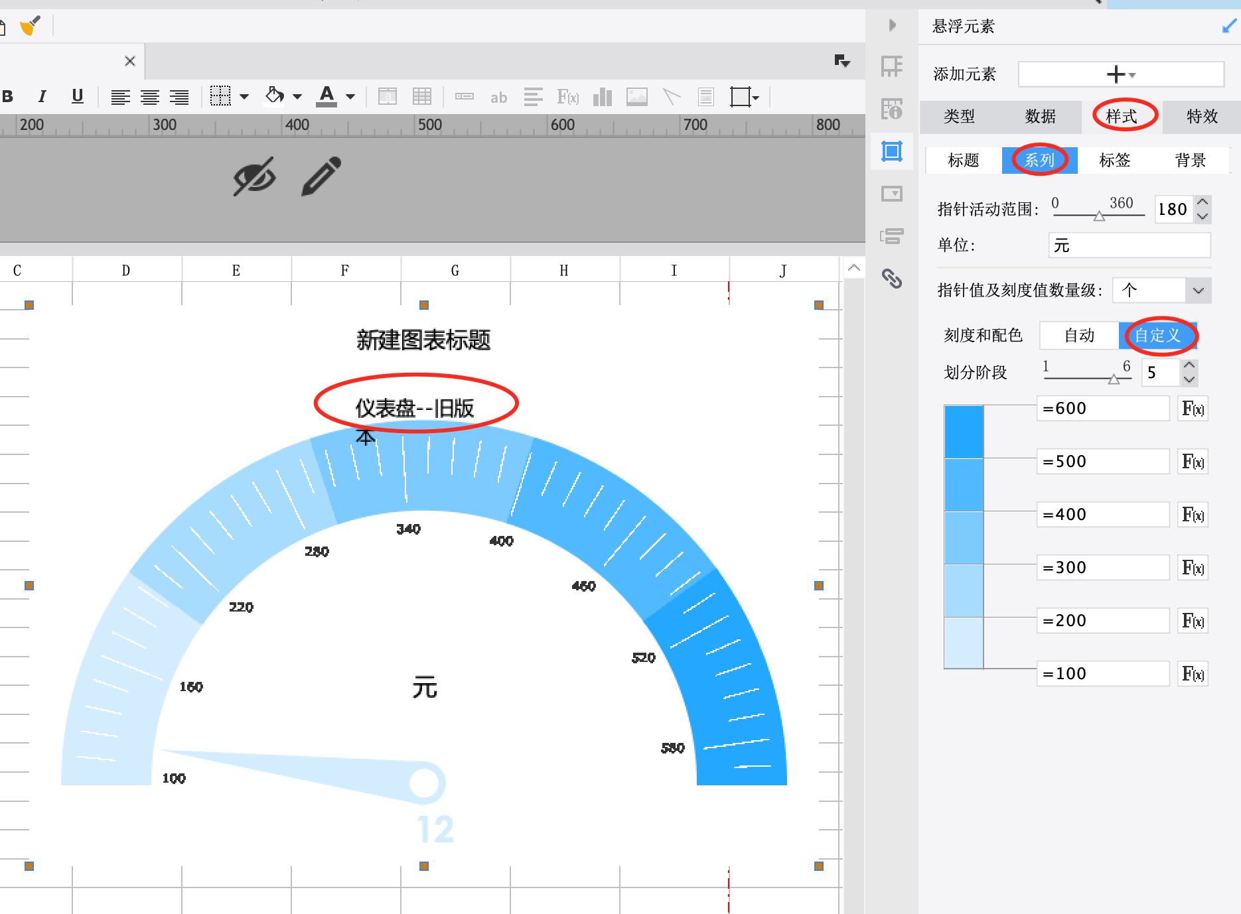1241x914 pixels.
Task: Select the floating element sidebar icon
Action: click(x=892, y=151)
